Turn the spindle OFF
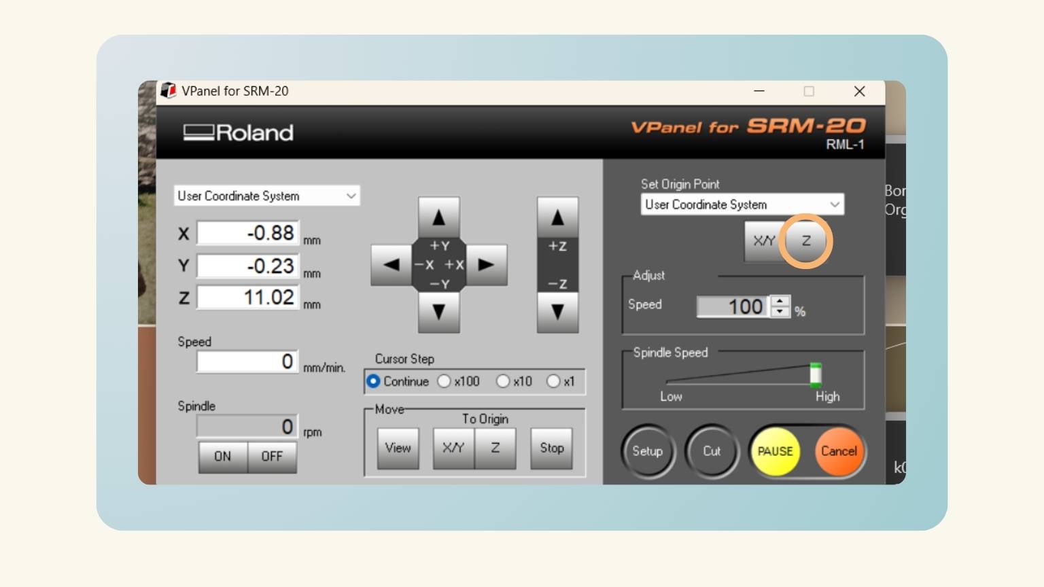 [x=272, y=457]
